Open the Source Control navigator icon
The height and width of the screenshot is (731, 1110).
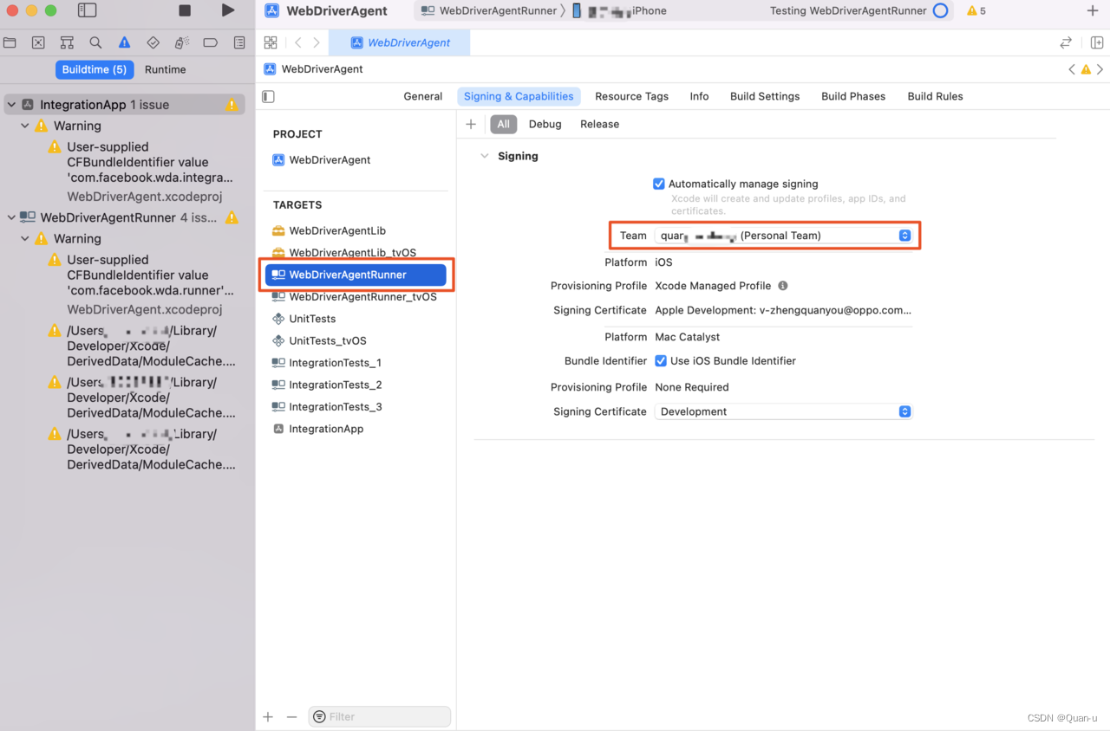pos(38,42)
